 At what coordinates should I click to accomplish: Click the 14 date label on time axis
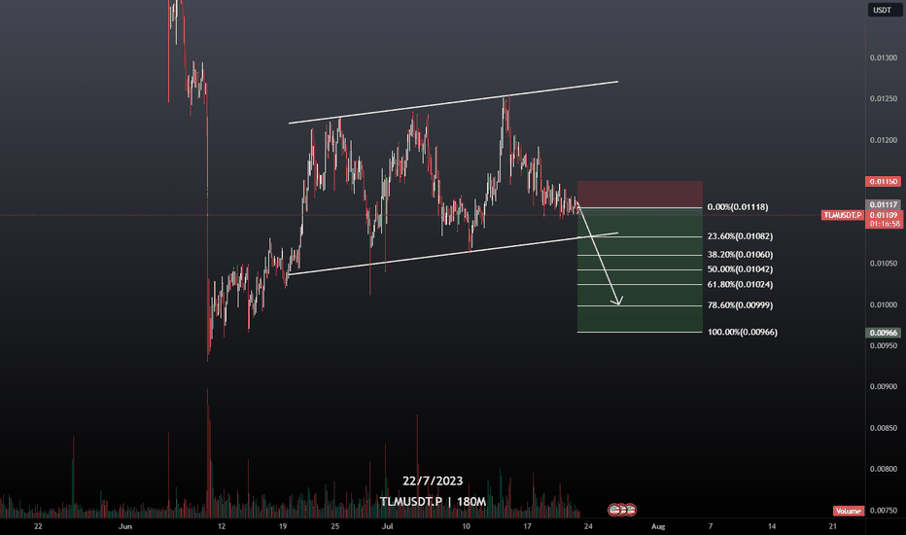coord(772,526)
